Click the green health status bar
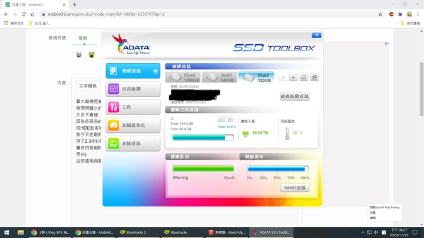Screen dimensions: 424x238 point(203,169)
